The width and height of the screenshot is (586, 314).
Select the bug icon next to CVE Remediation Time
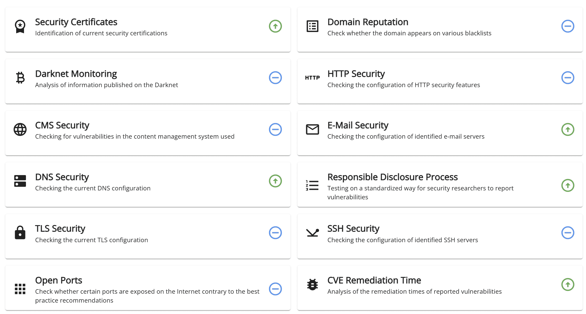point(312,284)
